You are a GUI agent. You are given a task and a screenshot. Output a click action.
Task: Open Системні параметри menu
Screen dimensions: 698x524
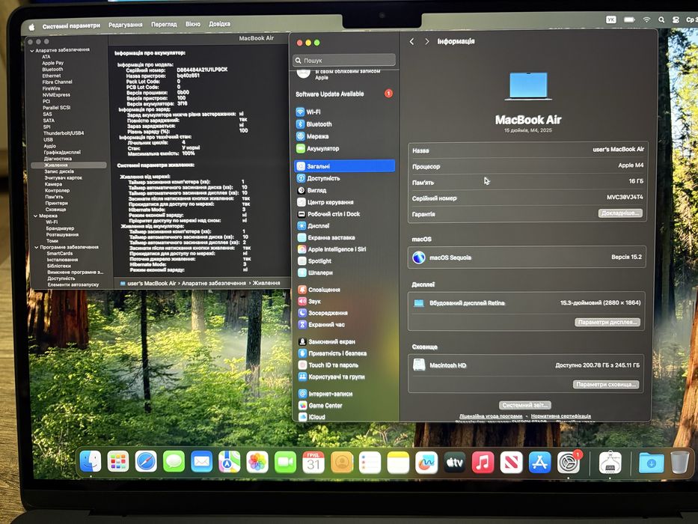pyautogui.click(x=71, y=26)
